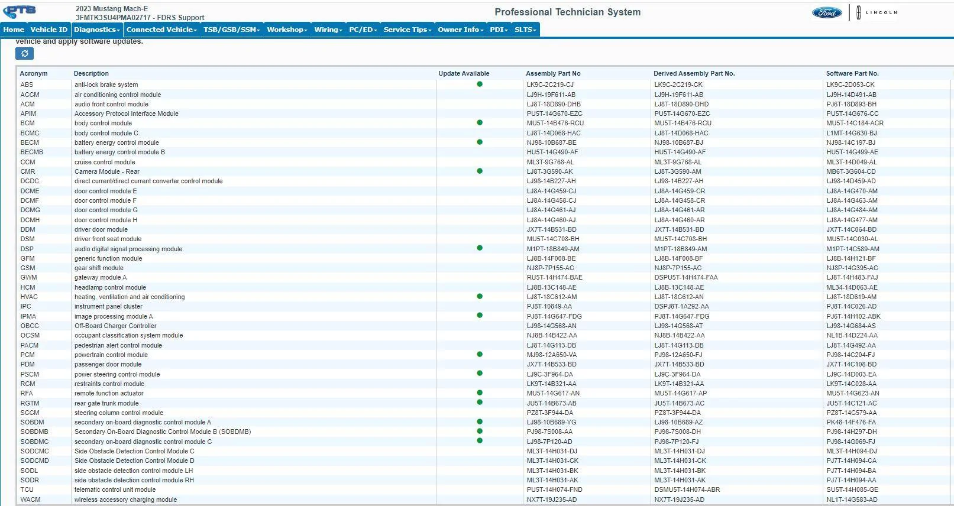Click assembly part LJ8T-18D890-DHB
Image resolution: width=954 pixels, height=506 pixels.
click(554, 105)
